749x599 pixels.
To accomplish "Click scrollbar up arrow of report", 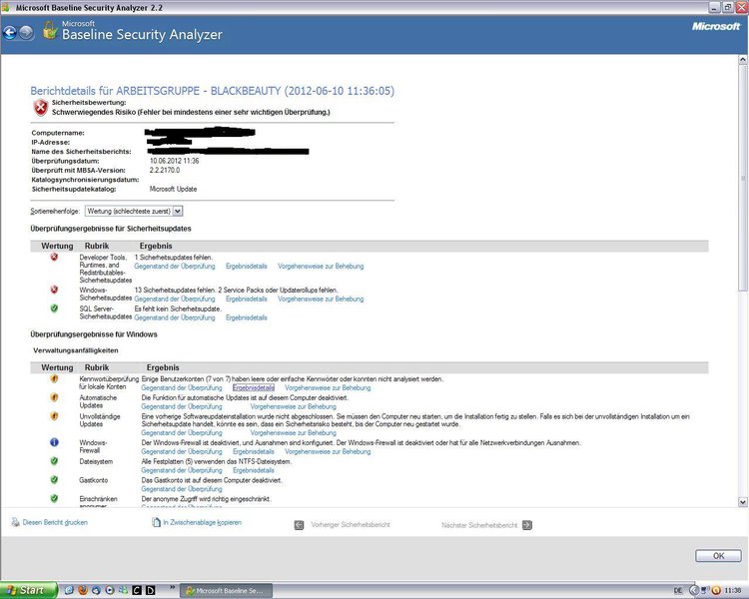I will coord(743,60).
